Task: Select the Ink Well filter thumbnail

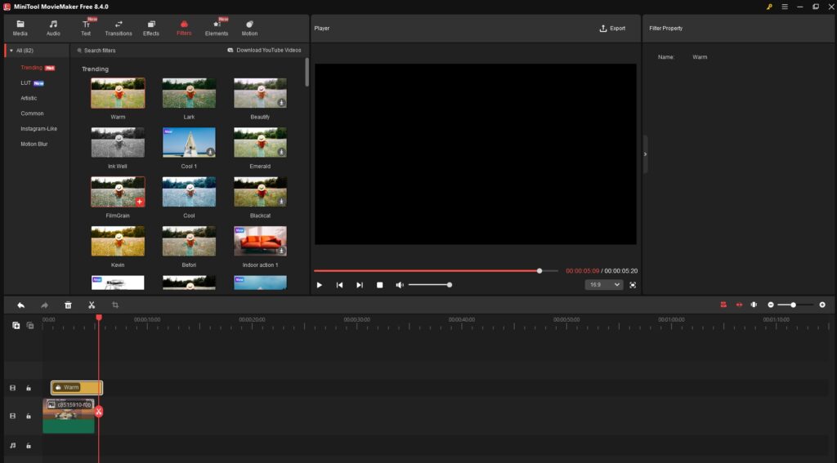Action: [x=118, y=142]
